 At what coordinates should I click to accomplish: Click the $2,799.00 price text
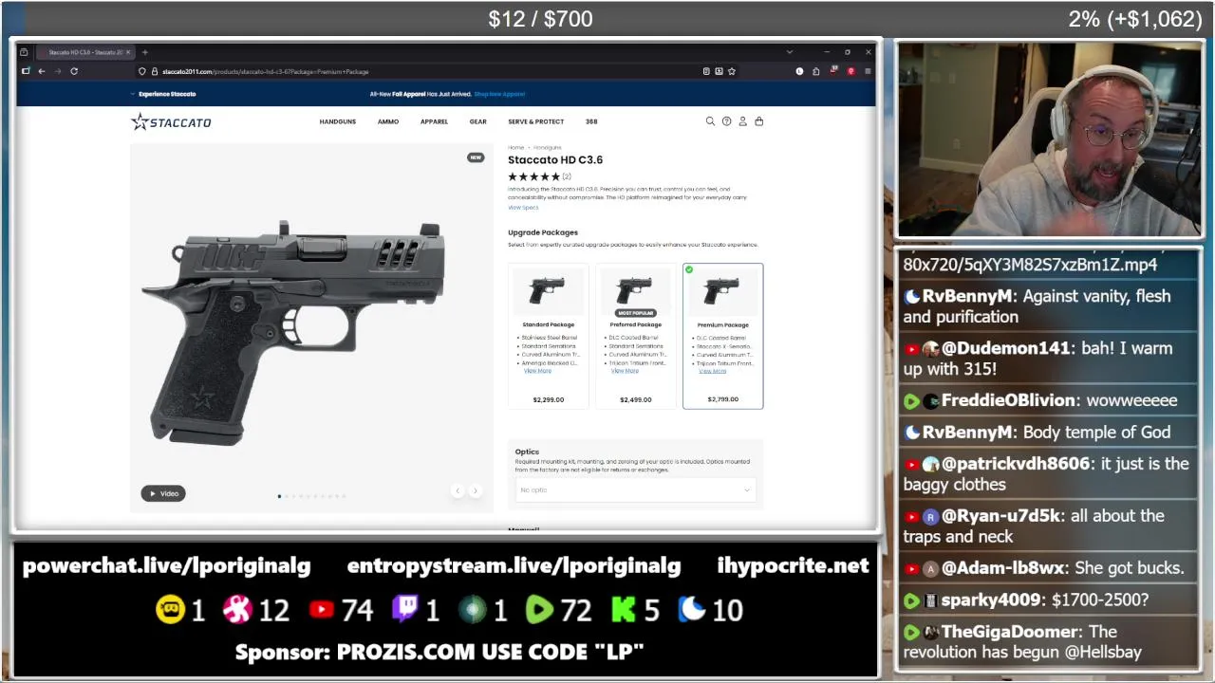(x=722, y=399)
